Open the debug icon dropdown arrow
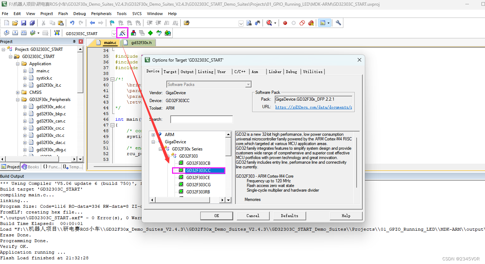The width and height of the screenshot is (485, 264). pos(275,23)
